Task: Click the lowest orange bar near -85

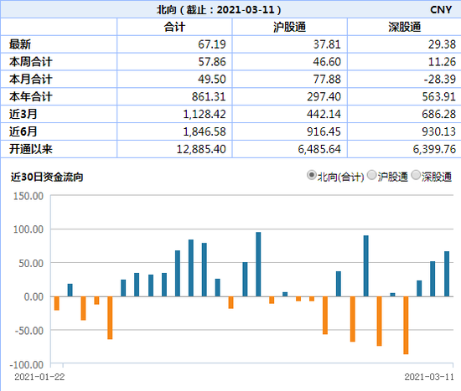Action: [x=406, y=325]
